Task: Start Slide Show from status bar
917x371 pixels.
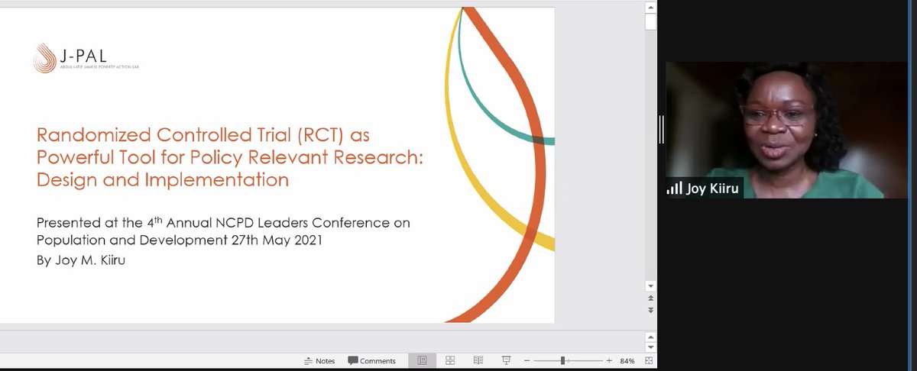Action: [506, 360]
